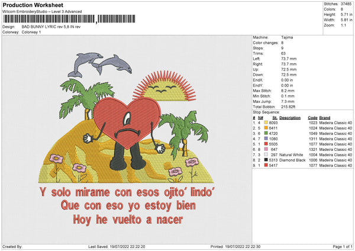Click the 'Brand' column header
The height and width of the screenshot is (251, 355).
coord(325,118)
